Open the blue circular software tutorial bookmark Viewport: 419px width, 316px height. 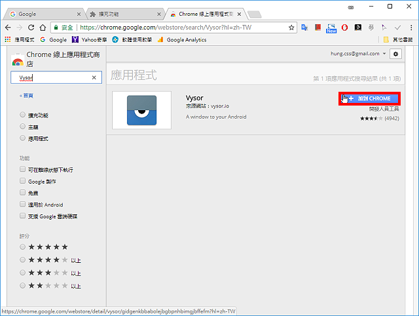132,40
